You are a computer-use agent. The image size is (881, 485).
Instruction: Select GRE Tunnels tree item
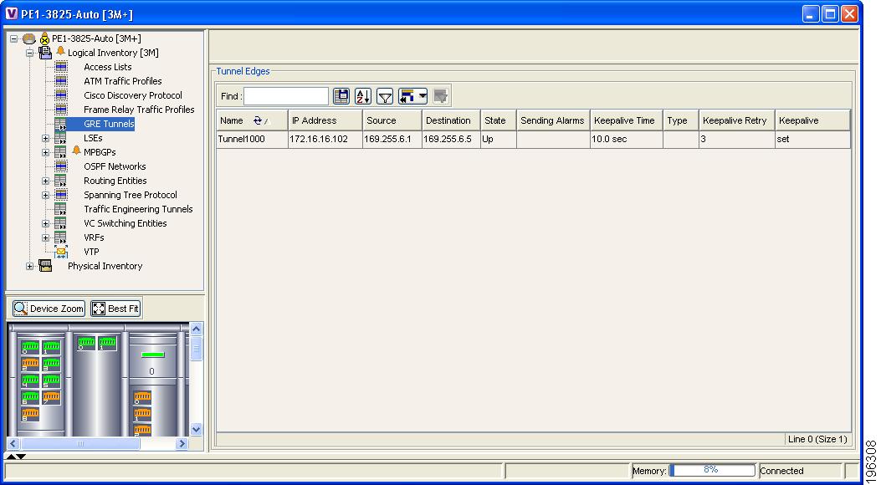(x=109, y=124)
